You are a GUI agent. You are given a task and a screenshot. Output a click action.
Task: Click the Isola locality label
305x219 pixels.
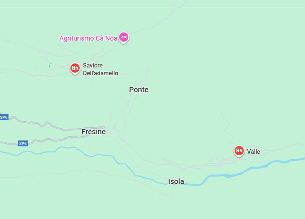coord(176,181)
